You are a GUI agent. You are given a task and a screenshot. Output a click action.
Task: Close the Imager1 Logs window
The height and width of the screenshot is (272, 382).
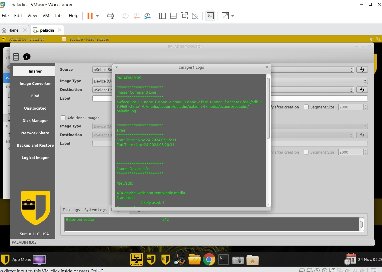coord(267,67)
